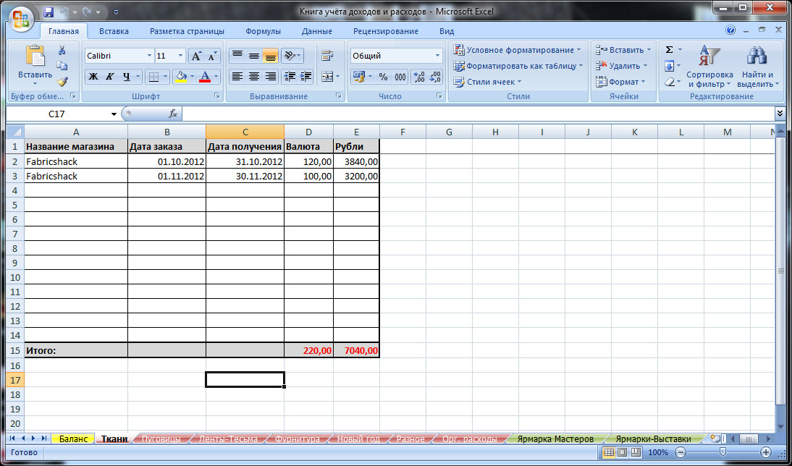Select cell A2 containing Fabricshack
This screenshot has width=792, height=466.
pos(76,161)
